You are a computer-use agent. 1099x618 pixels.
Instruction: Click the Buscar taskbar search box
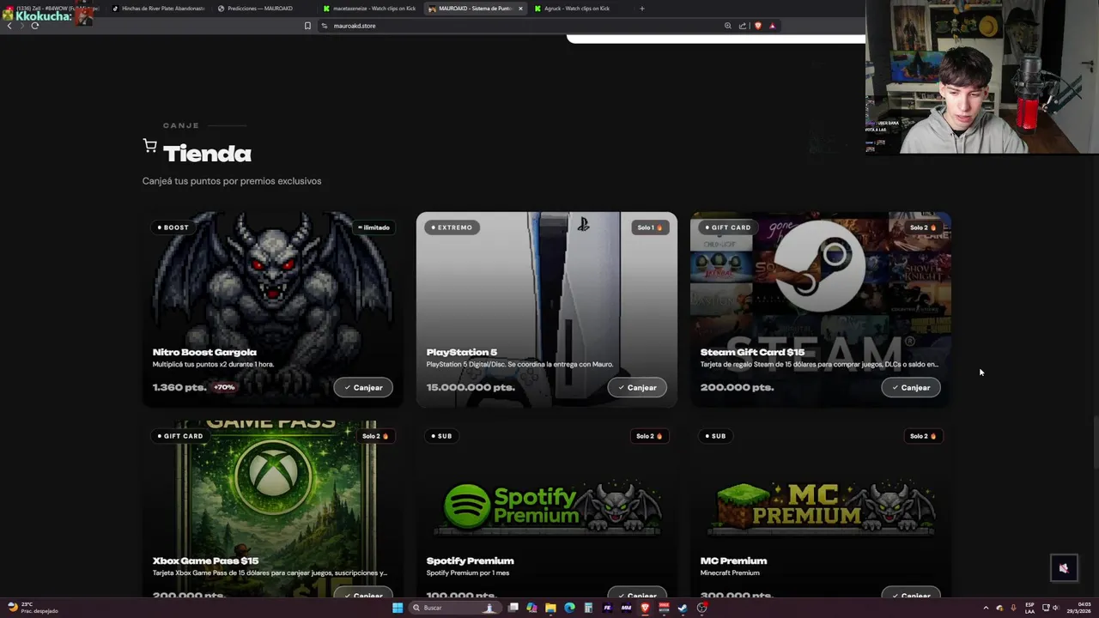point(455,608)
